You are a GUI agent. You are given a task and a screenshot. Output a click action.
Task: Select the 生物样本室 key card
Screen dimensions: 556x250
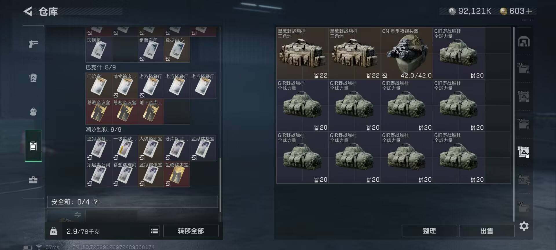[177, 174]
